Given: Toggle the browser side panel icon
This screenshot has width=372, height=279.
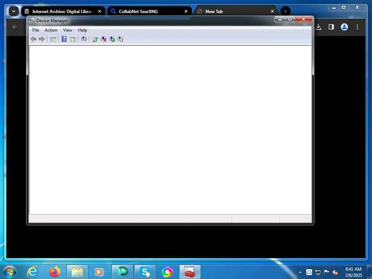Looking at the screenshot, I should point(331,27).
